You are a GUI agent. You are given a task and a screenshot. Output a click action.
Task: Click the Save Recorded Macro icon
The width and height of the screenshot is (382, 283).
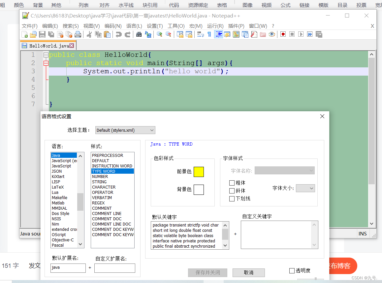click(x=319, y=34)
